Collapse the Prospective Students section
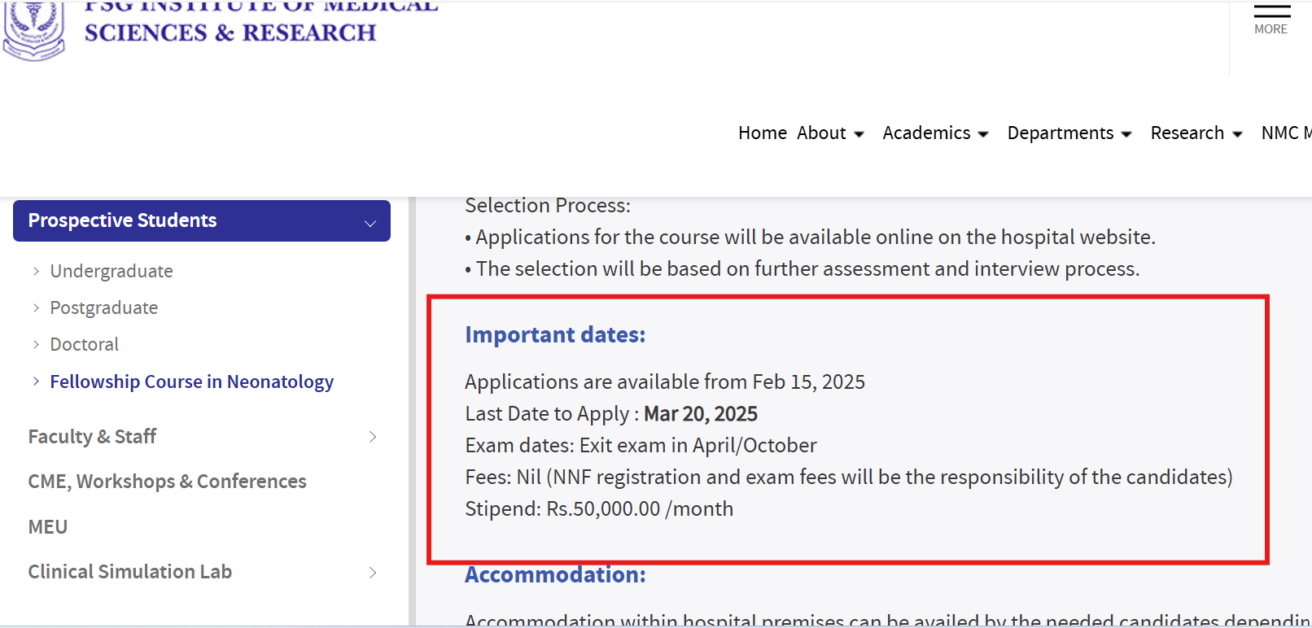This screenshot has height=628, width=1312. (x=370, y=220)
